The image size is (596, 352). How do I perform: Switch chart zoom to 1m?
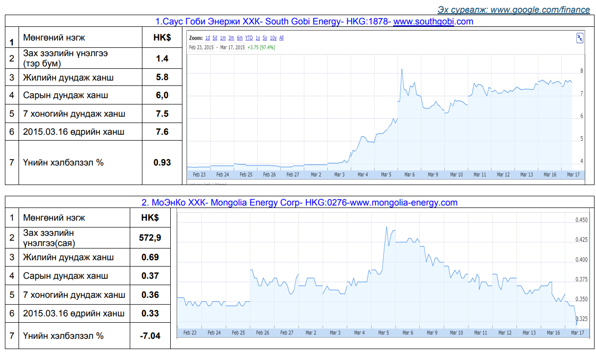click(222, 38)
